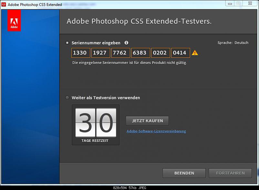Click the Adobe icon in the title bar
This screenshot has width=259, height=190.
[x=4, y=5]
